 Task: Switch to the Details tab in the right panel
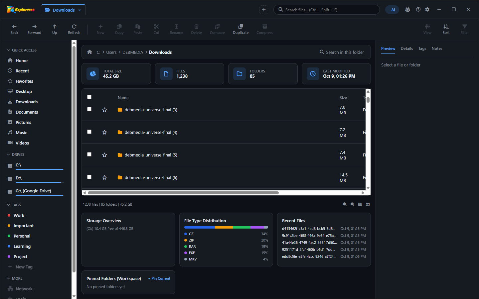click(407, 49)
